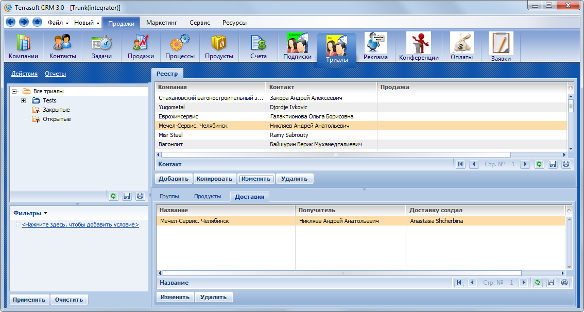The height and width of the screenshot is (312, 584).
Task: Open the Реклама section
Action: click(x=375, y=47)
